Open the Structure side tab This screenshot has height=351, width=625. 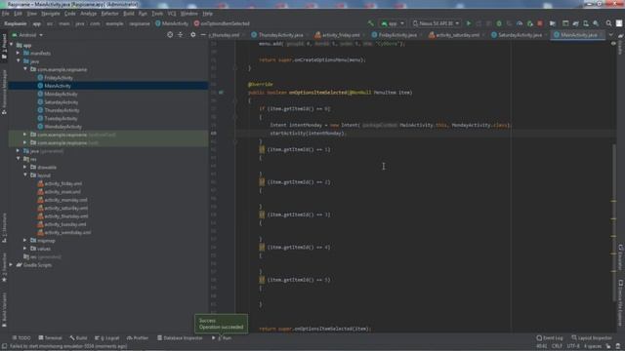(4, 228)
